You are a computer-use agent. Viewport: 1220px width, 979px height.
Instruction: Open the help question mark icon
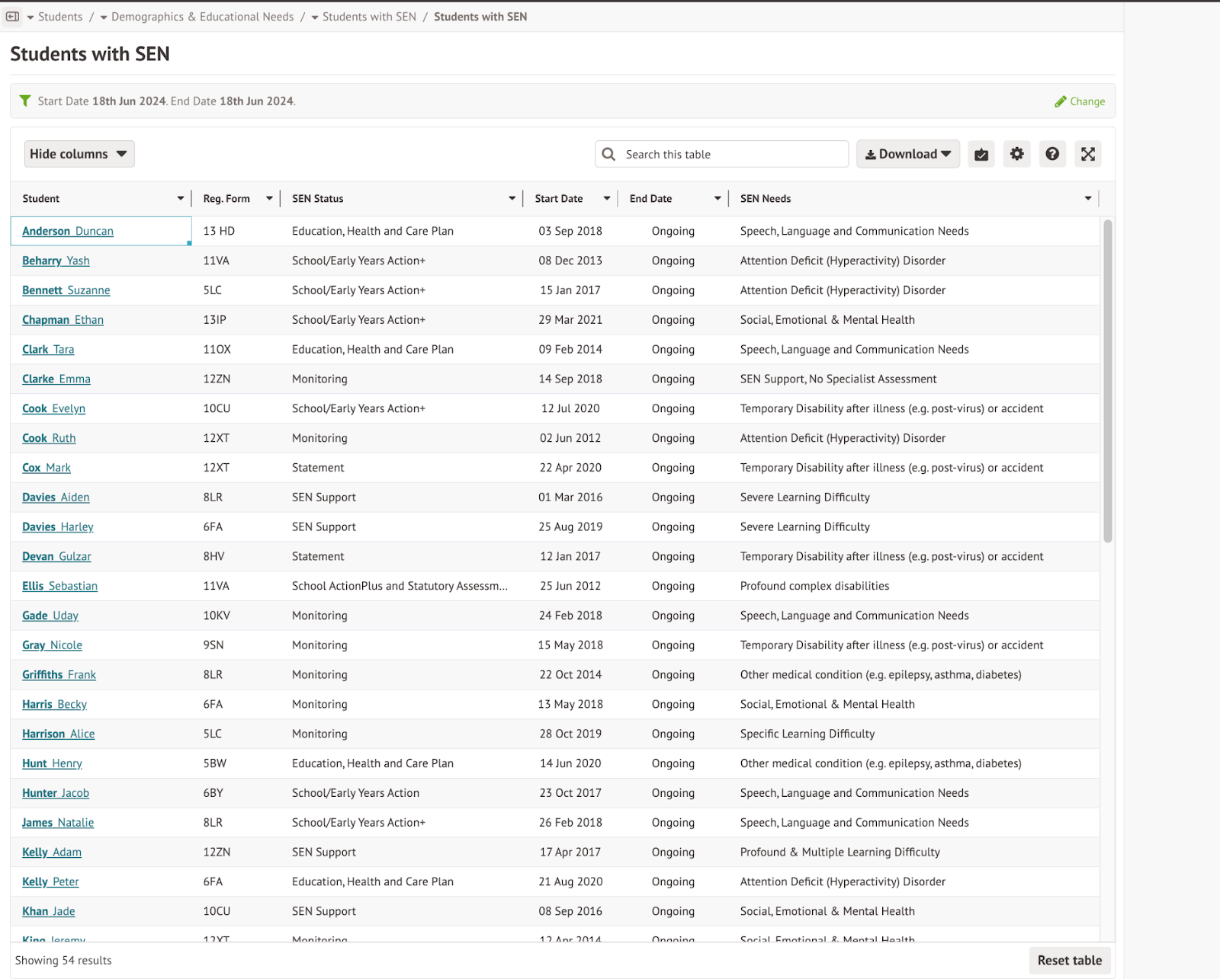coord(1052,154)
